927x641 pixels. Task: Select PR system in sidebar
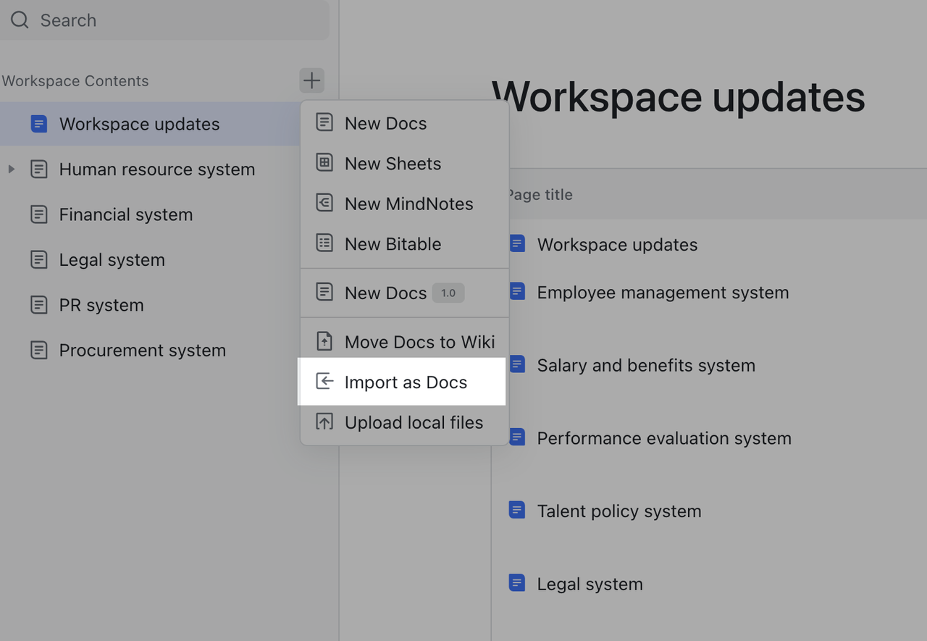pos(101,306)
